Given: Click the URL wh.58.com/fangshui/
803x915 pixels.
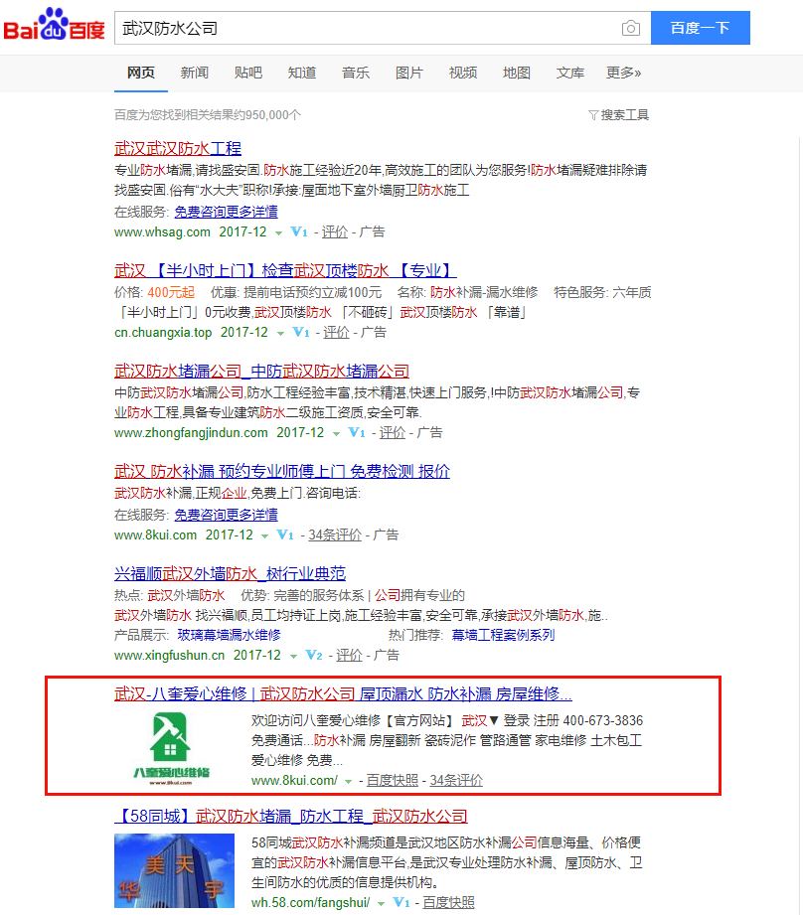Looking at the screenshot, I should click(310, 903).
